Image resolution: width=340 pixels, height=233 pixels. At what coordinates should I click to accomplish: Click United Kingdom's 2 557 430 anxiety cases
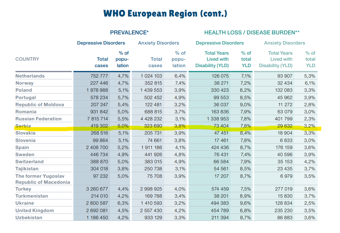pos(151,210)
